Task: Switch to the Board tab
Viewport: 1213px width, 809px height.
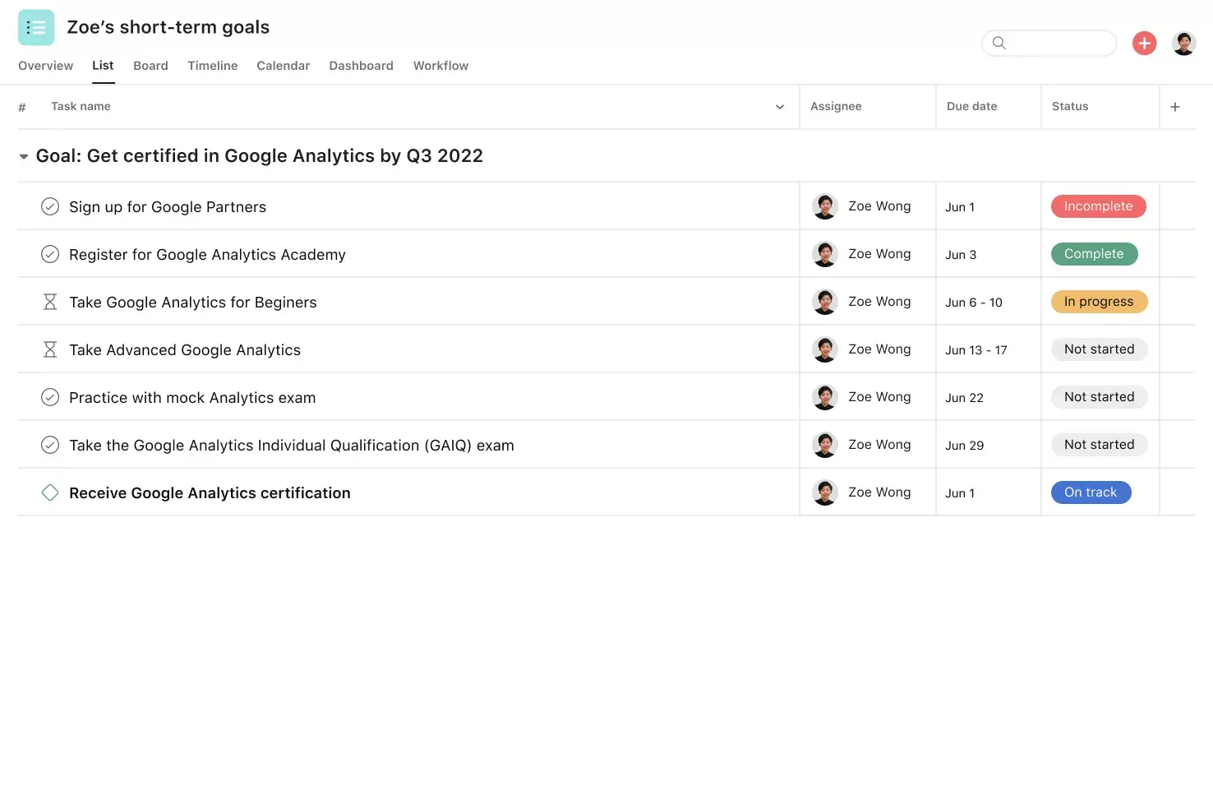Action: pyautogui.click(x=150, y=66)
